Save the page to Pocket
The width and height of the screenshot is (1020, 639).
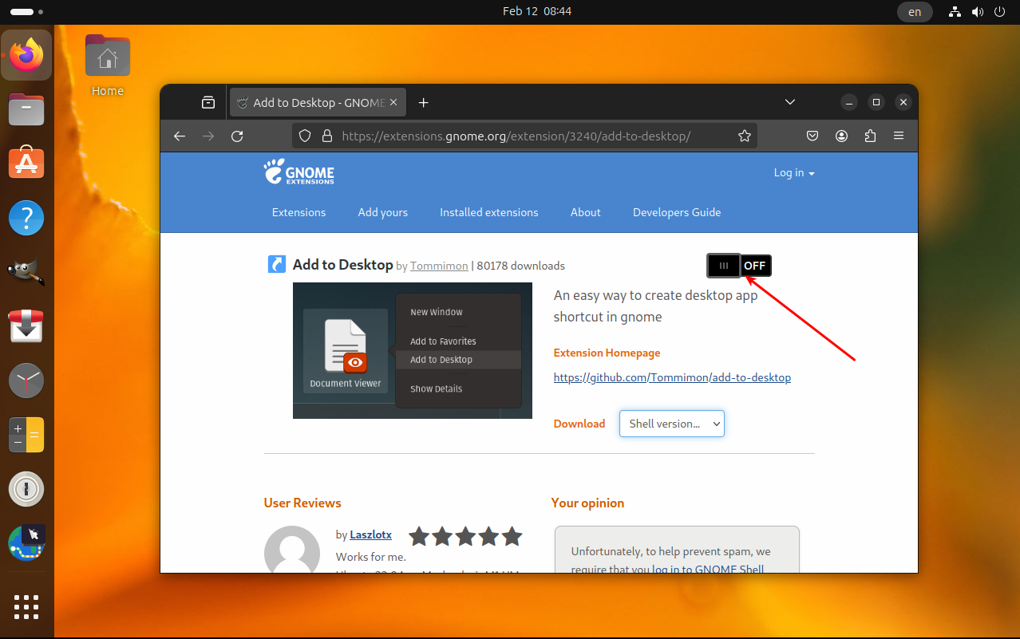(x=812, y=136)
